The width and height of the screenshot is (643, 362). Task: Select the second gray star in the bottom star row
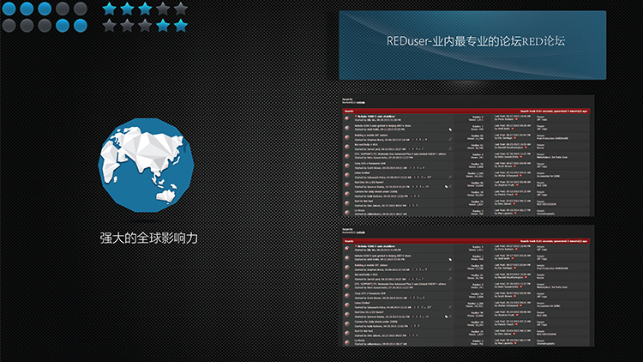(x=127, y=26)
